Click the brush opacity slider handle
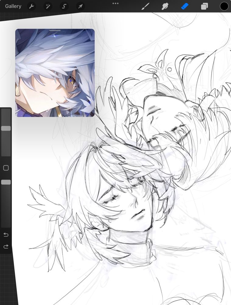This screenshot has width=231, height=305. [6, 182]
